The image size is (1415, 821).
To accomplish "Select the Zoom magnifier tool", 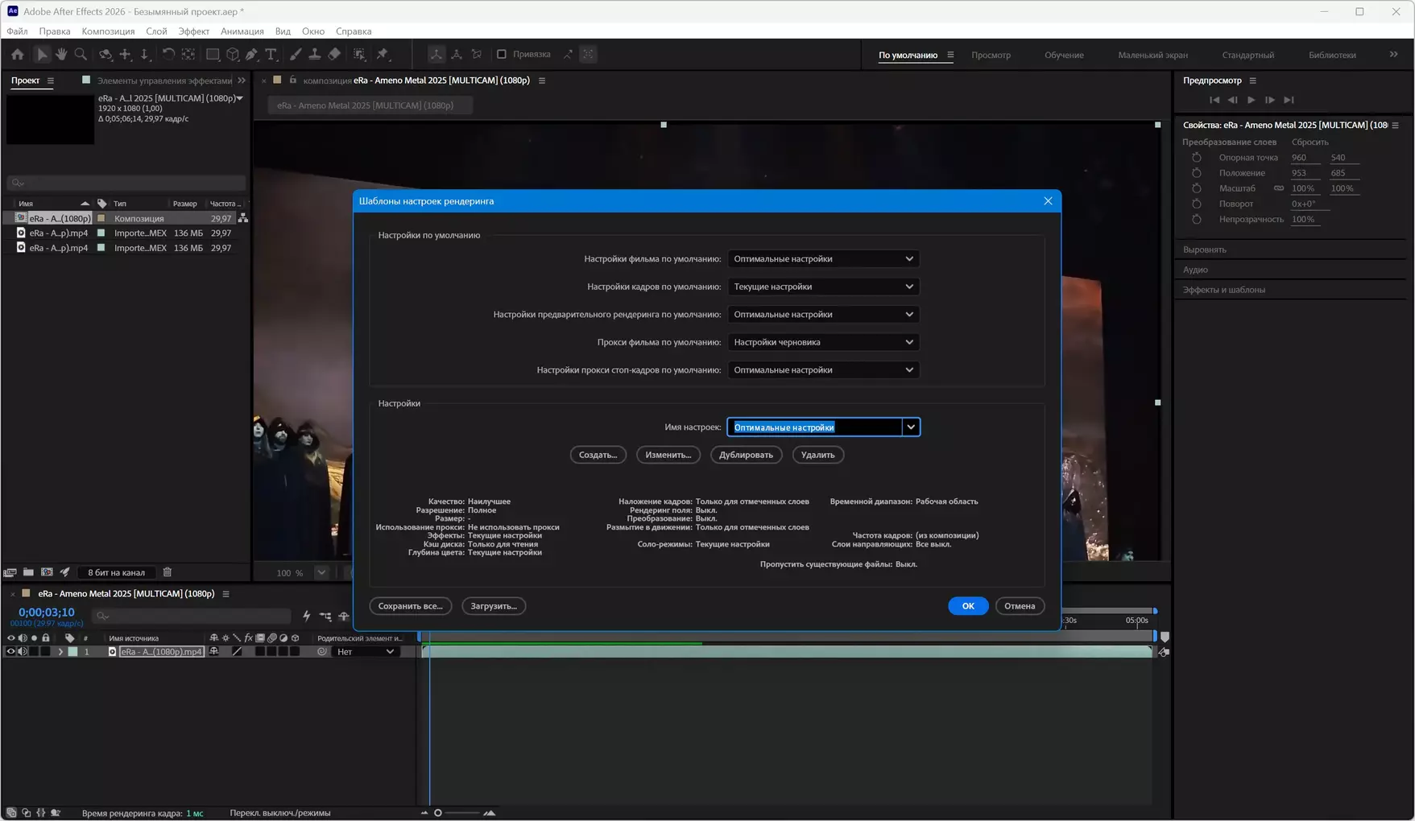I will (x=81, y=55).
